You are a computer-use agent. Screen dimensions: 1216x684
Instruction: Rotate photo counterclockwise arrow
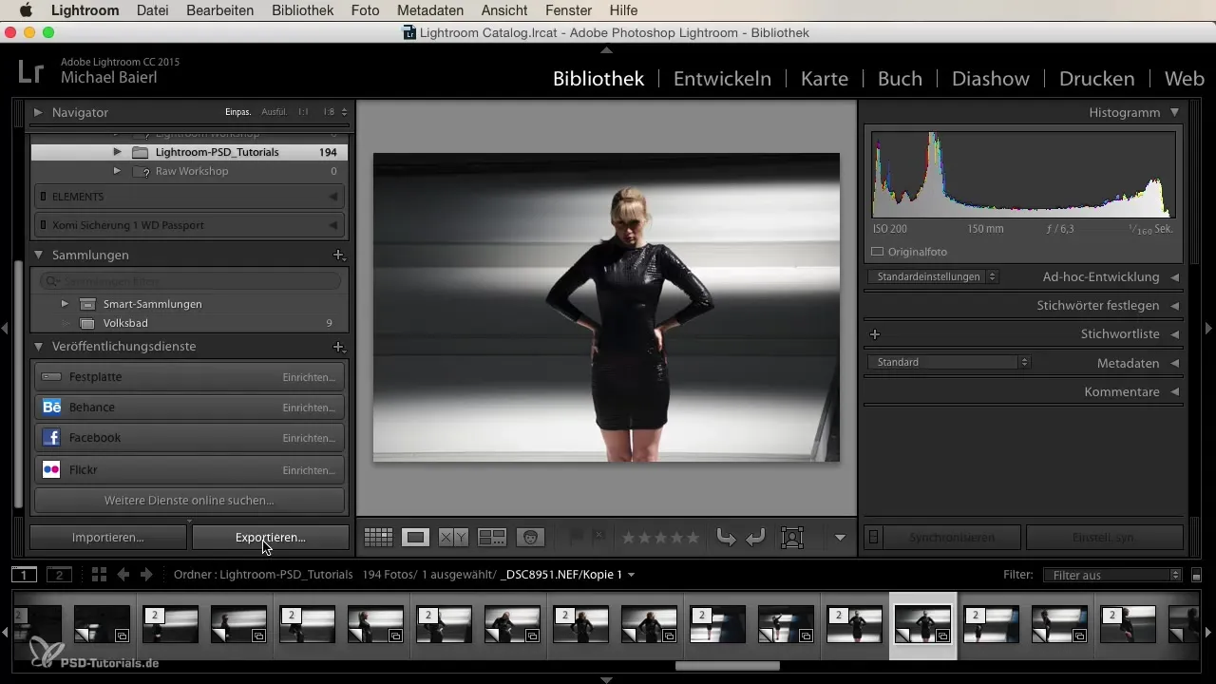tap(727, 538)
